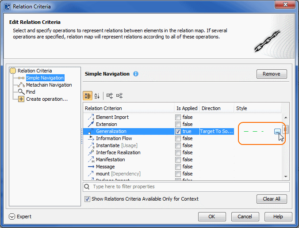Click the Find magnifier icon in tree

21,92
